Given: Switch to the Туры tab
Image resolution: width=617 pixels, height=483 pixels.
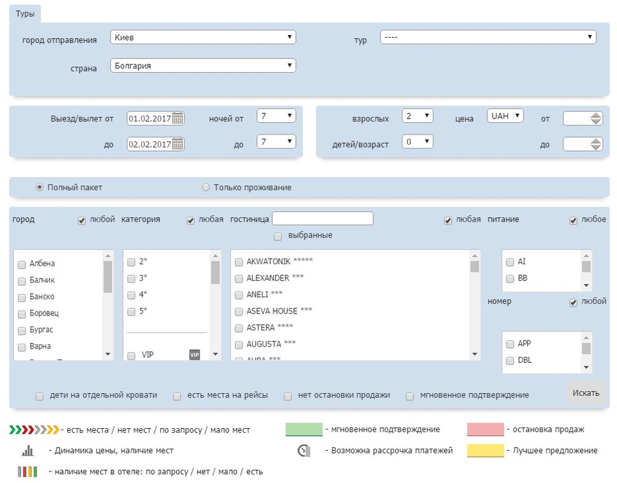Looking at the screenshot, I should [x=25, y=14].
